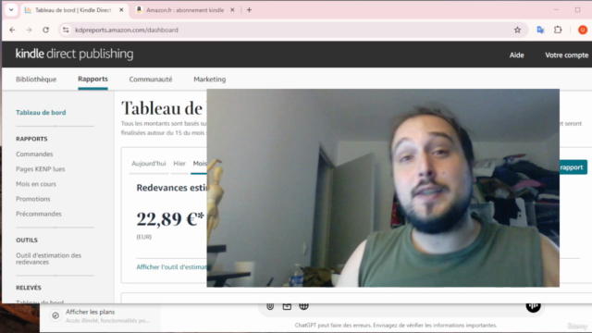This screenshot has width=592, height=333.
Task: Click the webcam video overlay
Action: [383, 188]
